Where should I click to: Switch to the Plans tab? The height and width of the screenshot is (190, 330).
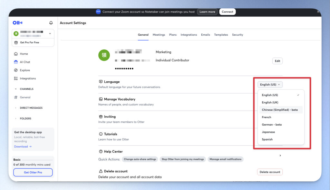(173, 35)
